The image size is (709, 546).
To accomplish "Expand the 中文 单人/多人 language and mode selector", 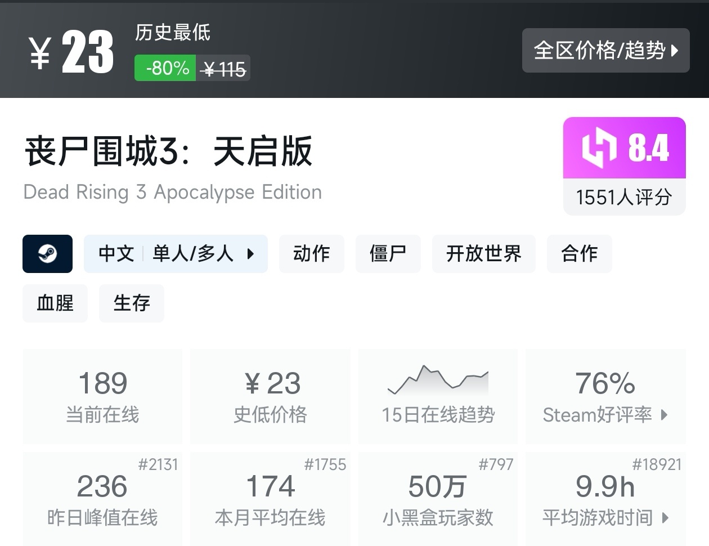I will pyautogui.click(x=176, y=254).
